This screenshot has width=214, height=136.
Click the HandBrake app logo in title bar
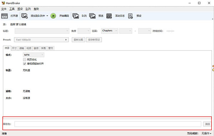[x=3, y=3]
